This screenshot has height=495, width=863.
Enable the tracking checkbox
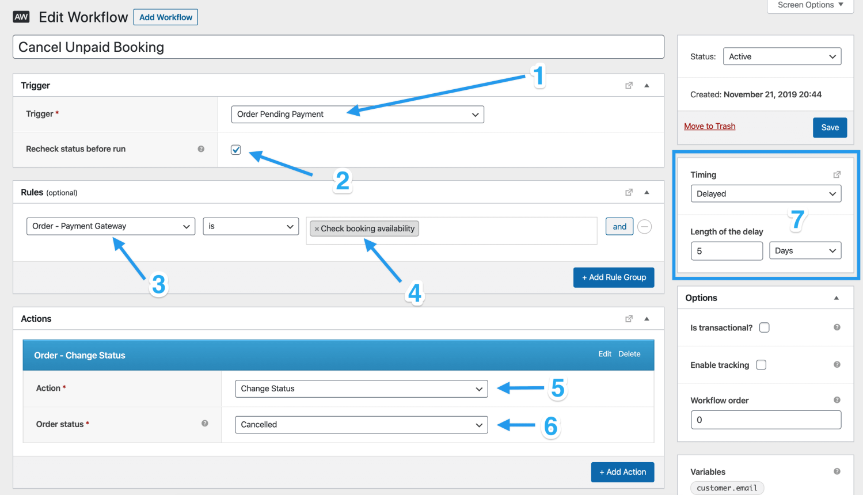(x=761, y=364)
